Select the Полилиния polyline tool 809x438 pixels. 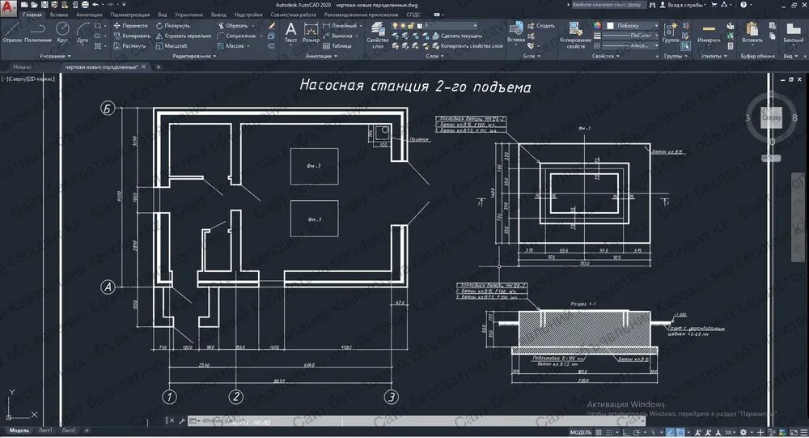coord(38,32)
